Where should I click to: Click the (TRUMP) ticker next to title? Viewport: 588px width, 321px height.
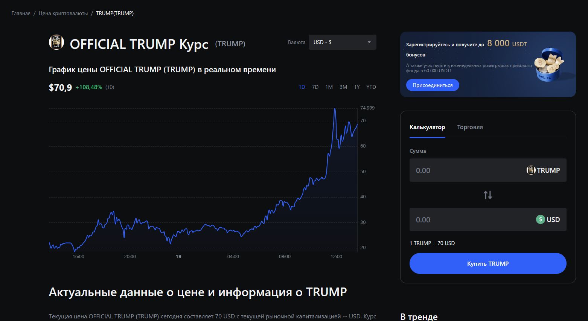coord(230,44)
